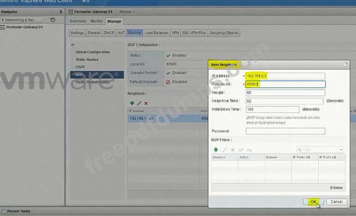This screenshot has width=356, height=216.
Task: Click the BGP filter edit pencil icon
Action: point(224,150)
